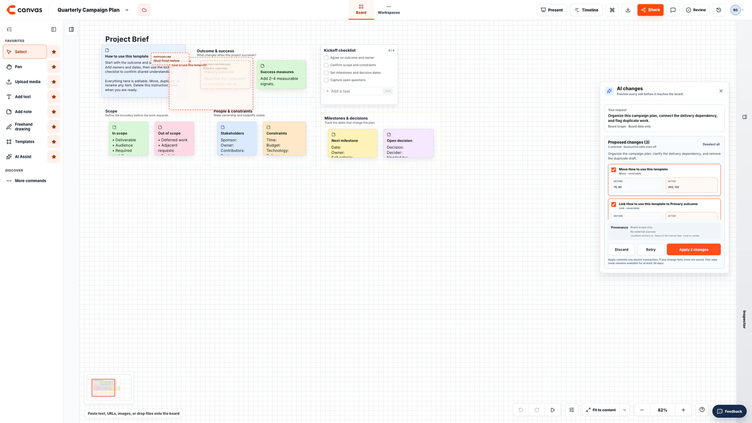The width and height of the screenshot is (752, 423).
Task: Toggle the Add note favorite star
Action: [54, 112]
